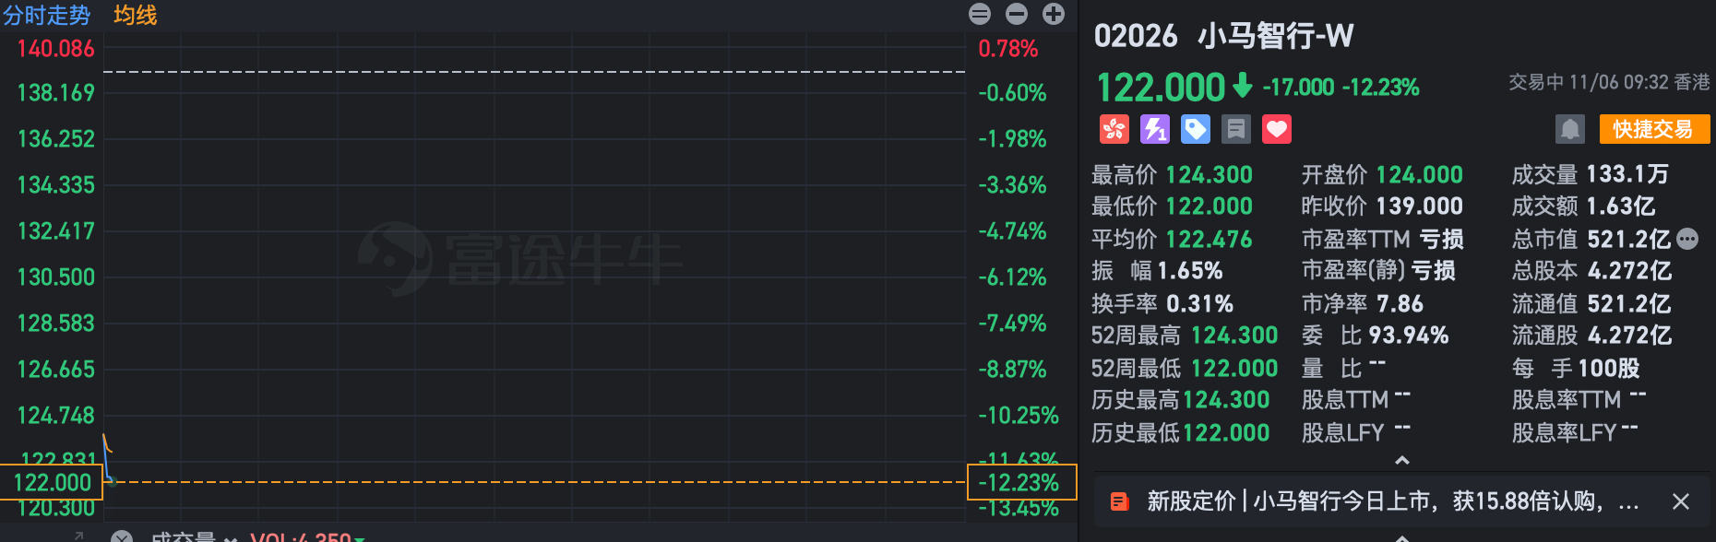Screen dimensions: 1716x542
Task: Switch to the 分时走势 tab
Action: (46, 14)
